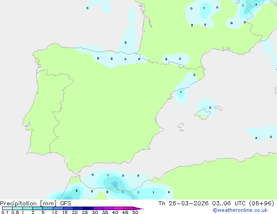
Task: Select the magenta 40–45 legend swatch
Action: (118, 208)
